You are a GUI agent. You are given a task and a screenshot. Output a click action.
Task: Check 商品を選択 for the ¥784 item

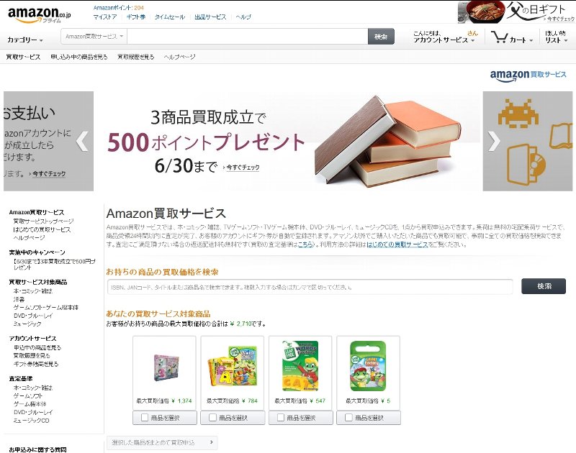point(212,418)
